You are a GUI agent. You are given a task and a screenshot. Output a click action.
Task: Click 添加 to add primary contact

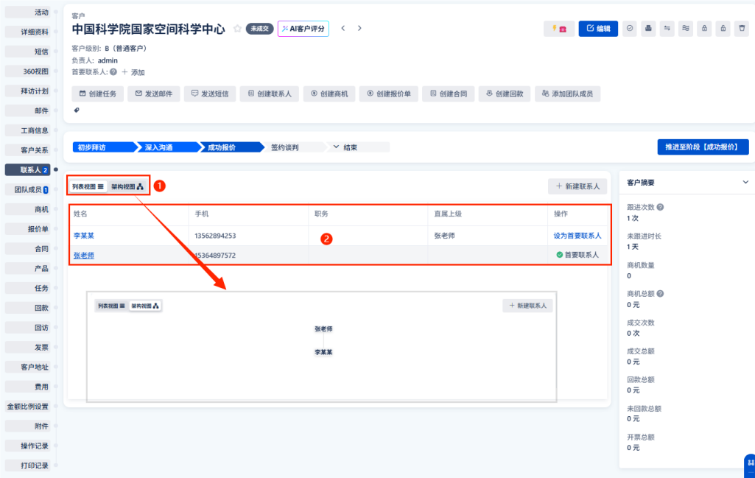point(133,72)
